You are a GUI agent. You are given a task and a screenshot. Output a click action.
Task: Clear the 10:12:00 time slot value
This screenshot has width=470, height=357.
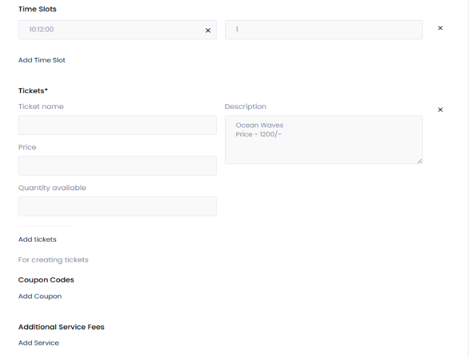pyautogui.click(x=208, y=30)
